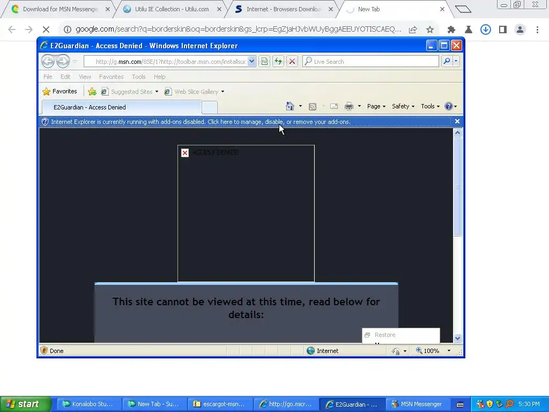Click the IE refresh page icon
The height and width of the screenshot is (412, 549).
point(278,61)
